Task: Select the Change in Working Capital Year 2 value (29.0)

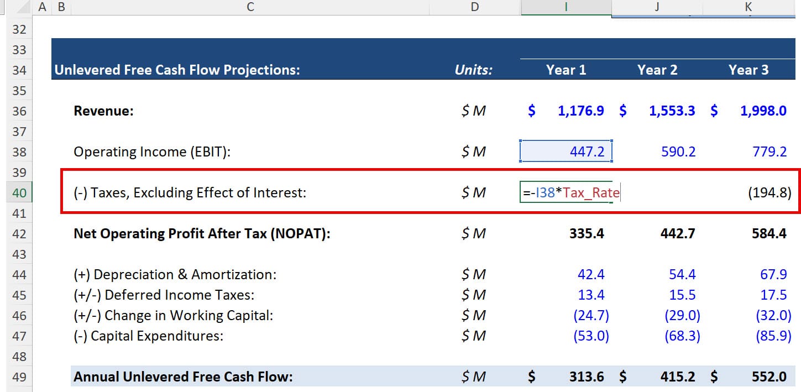Action: (681, 315)
